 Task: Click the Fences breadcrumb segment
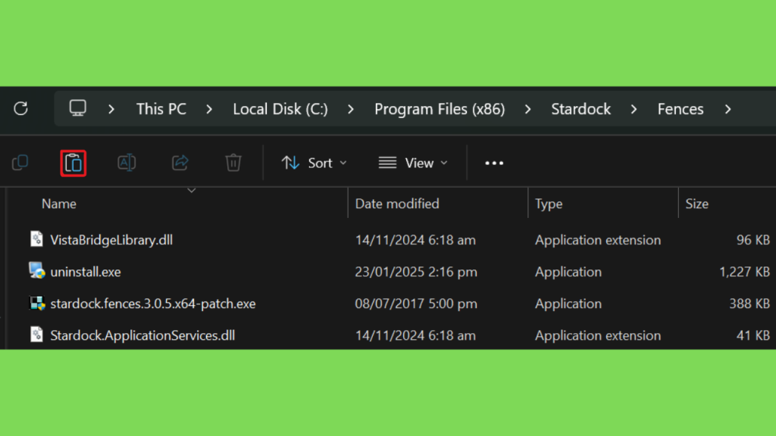pyautogui.click(x=680, y=109)
